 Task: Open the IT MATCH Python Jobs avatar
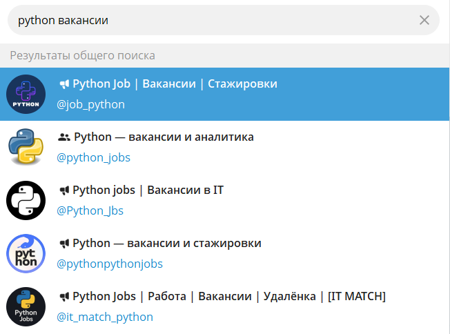point(26,306)
